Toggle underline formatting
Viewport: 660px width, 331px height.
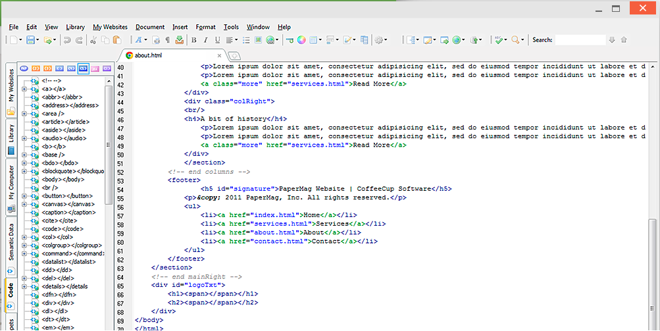coord(217,40)
